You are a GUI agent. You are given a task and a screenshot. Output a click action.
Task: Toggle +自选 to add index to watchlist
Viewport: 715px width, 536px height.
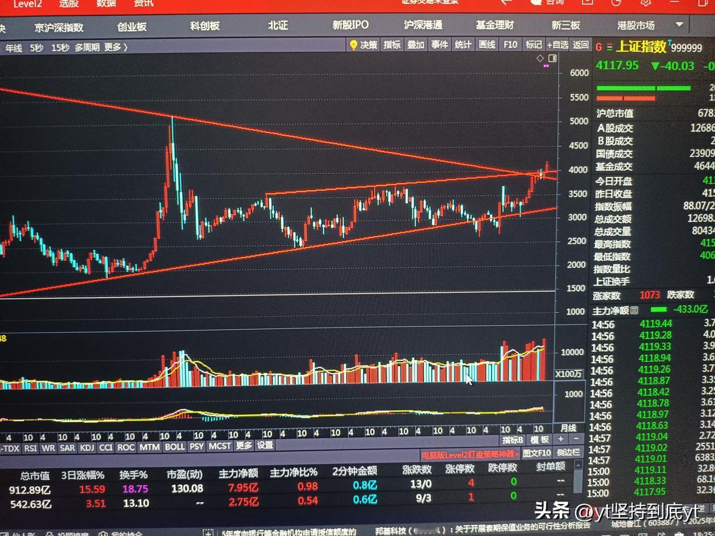click(x=558, y=45)
